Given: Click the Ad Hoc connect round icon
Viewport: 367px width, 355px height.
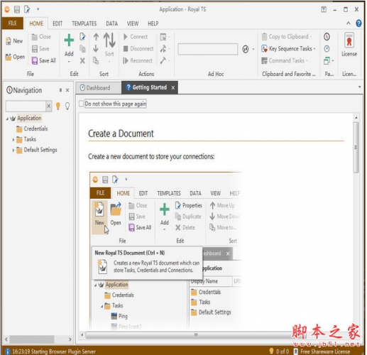Looking at the screenshot, I should pyautogui.click(x=246, y=49).
